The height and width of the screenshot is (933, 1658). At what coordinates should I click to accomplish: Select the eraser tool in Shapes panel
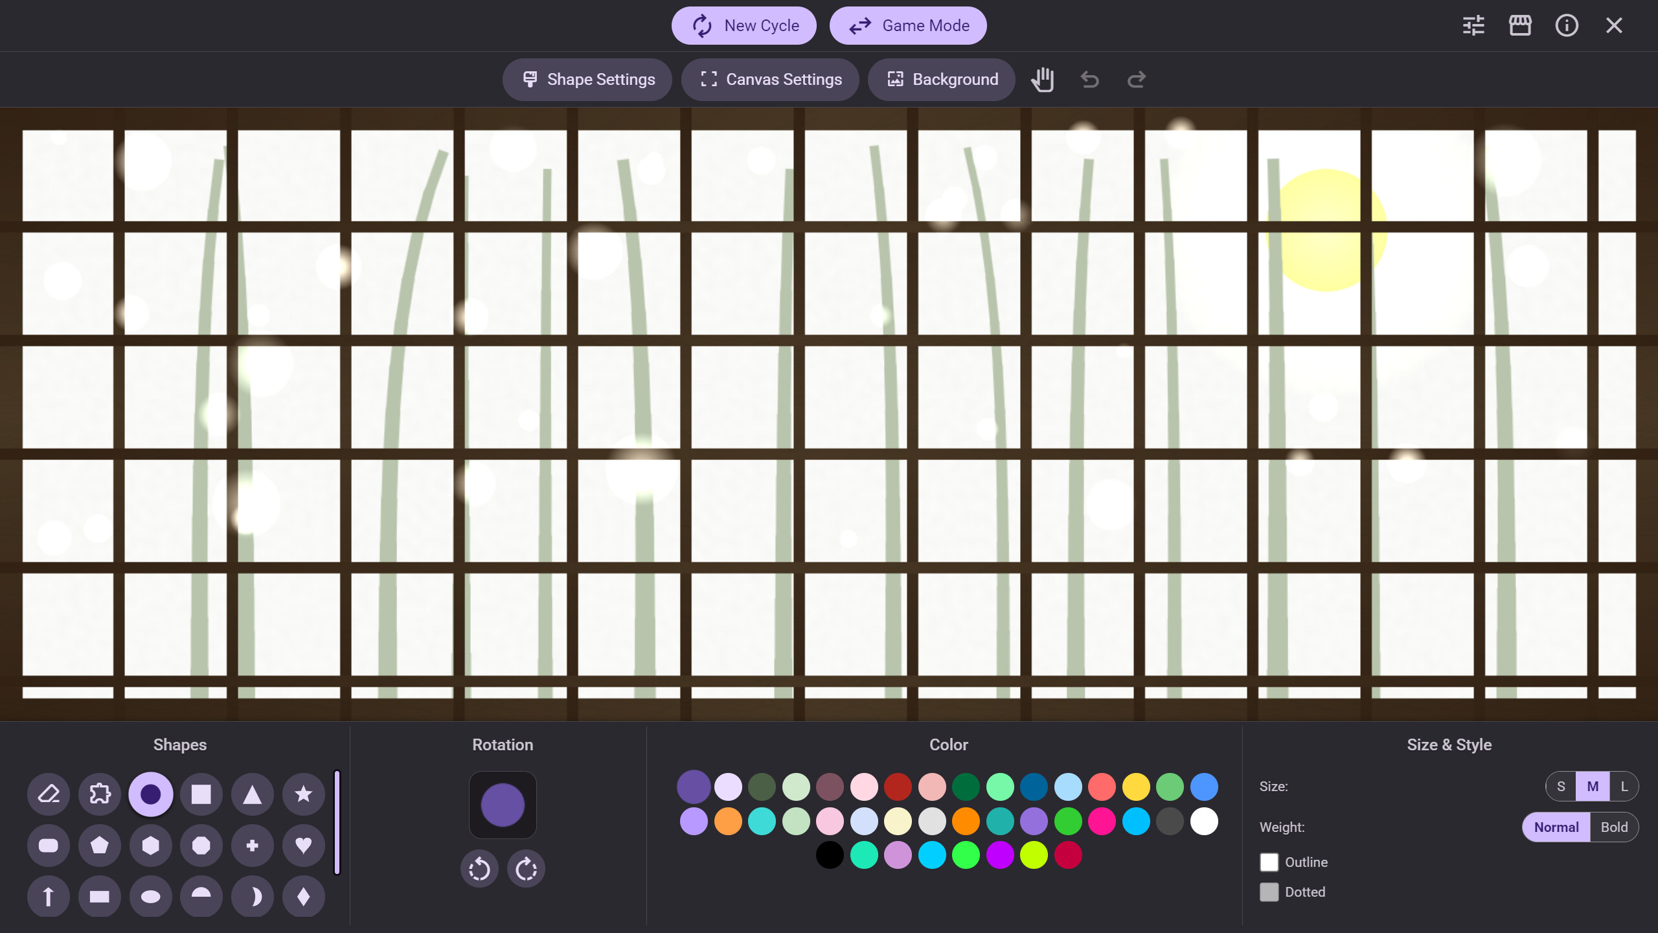click(x=49, y=794)
